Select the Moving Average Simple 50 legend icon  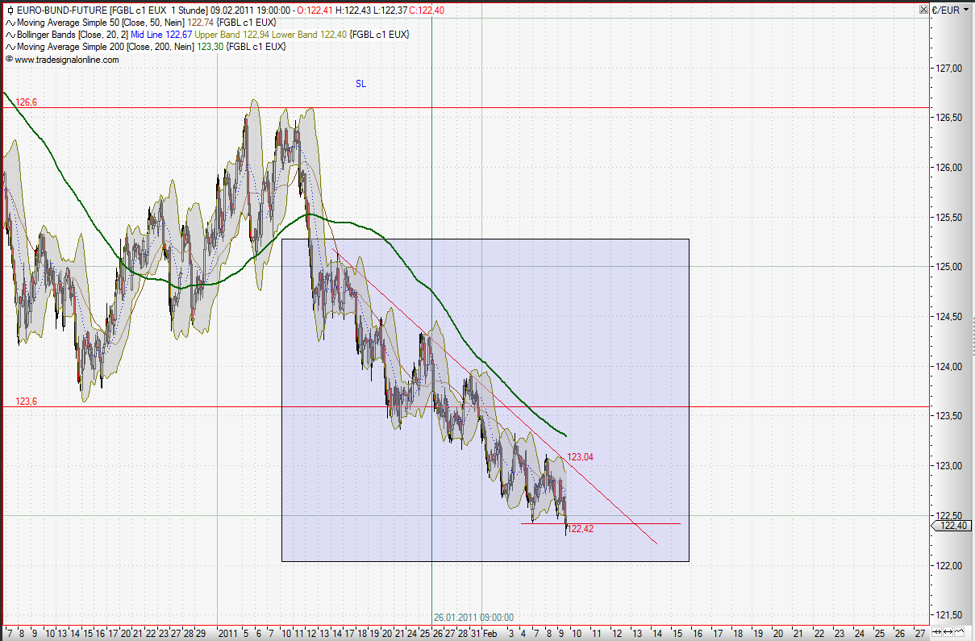tap(10, 23)
